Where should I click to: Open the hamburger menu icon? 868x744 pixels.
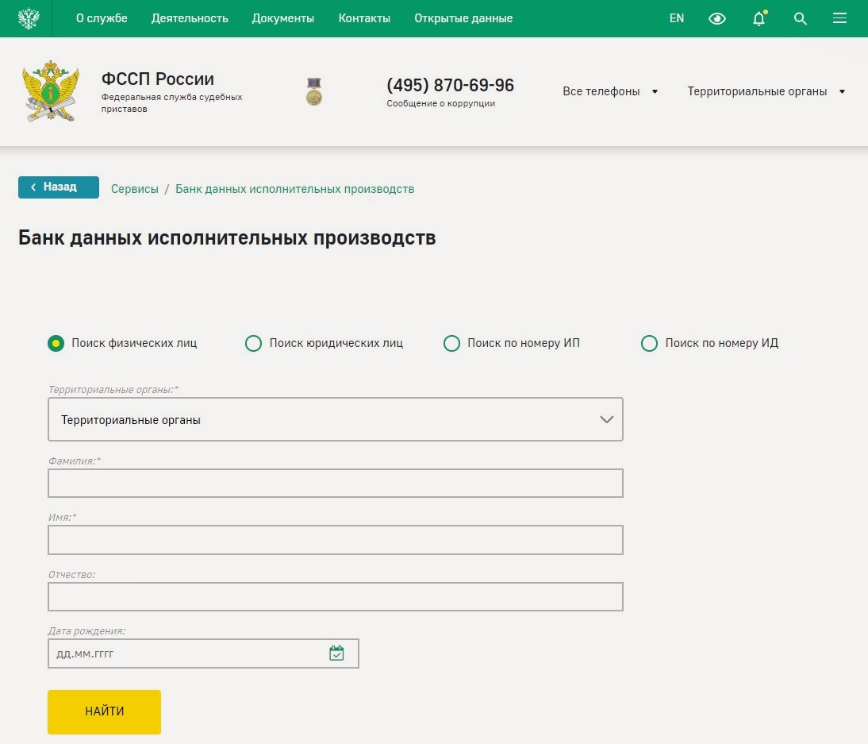pyautogui.click(x=840, y=18)
